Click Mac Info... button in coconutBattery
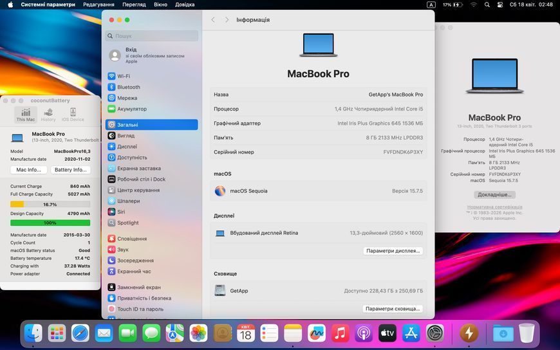This screenshot has height=350, width=560. 28,170
